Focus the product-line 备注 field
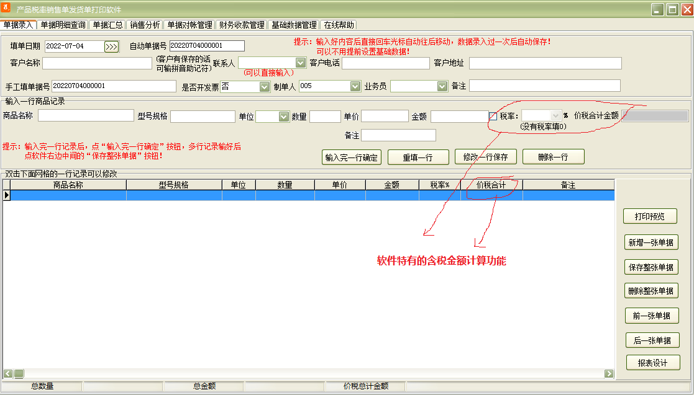The height and width of the screenshot is (395, 694). pos(398,135)
